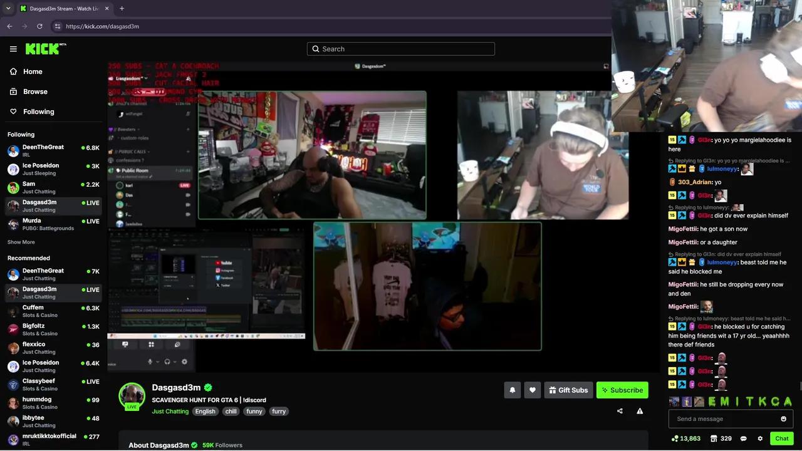Turn on notifications with the bell icon

coord(512,390)
